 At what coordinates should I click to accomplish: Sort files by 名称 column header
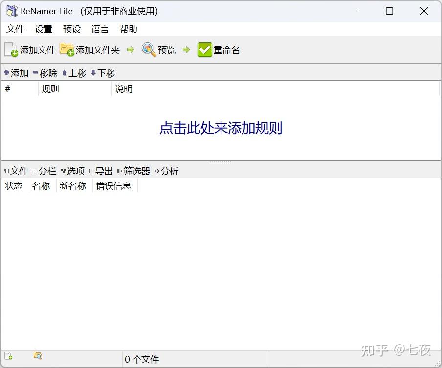43,185
